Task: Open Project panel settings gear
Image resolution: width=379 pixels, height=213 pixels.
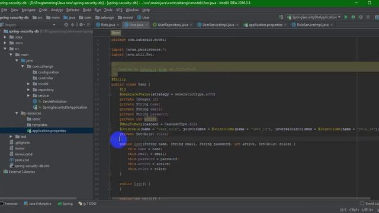Action: 81,25
